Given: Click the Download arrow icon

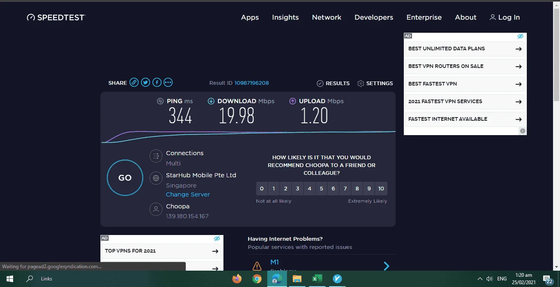Looking at the screenshot, I should [211, 101].
